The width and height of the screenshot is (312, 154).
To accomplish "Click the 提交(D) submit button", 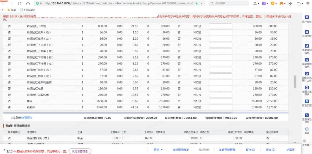I will pyautogui.click(x=270, y=150).
